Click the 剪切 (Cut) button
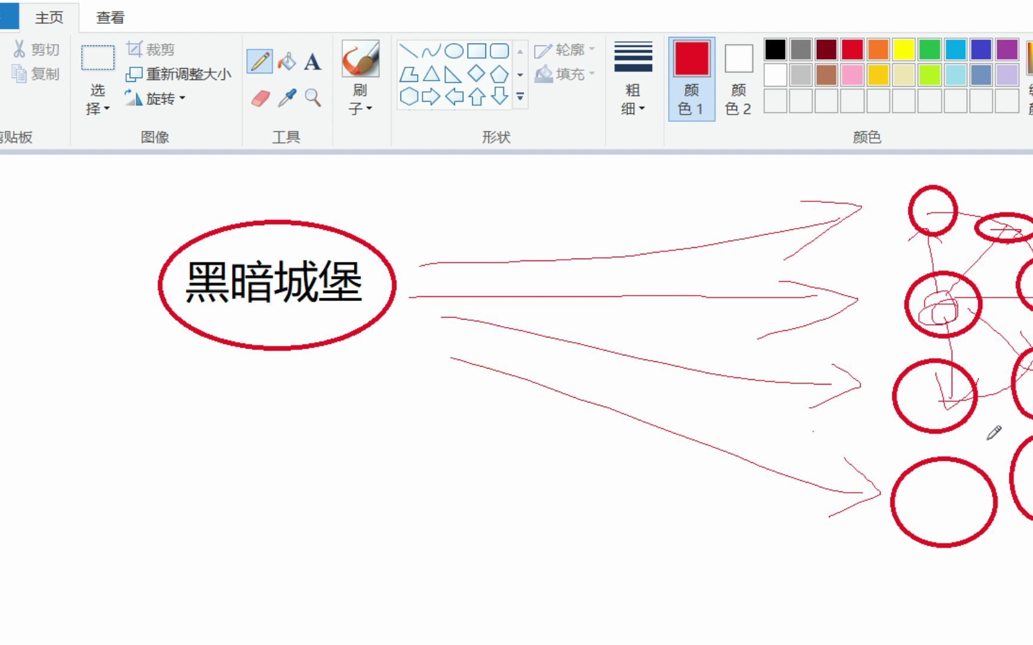Screen dimensions: 1033x645 point(36,49)
